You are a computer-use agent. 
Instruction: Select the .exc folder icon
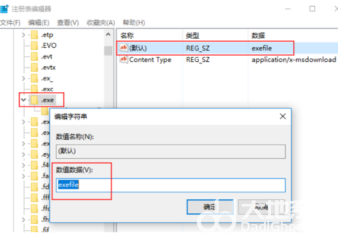click(34, 88)
